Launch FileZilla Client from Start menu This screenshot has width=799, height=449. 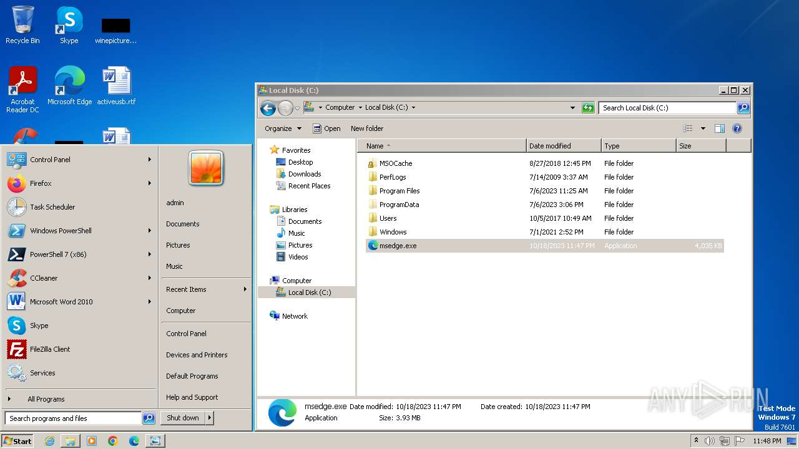[79, 349]
